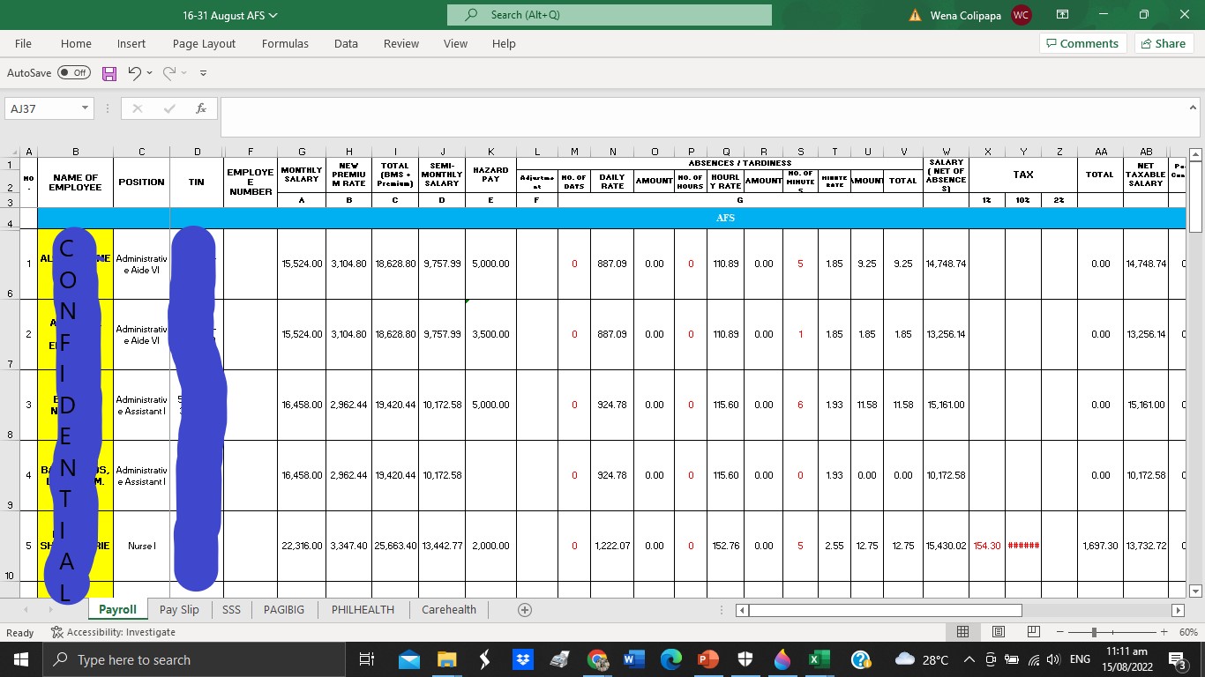Open File Explorer from taskbar
Screen dimensions: 1205x677
click(447, 658)
